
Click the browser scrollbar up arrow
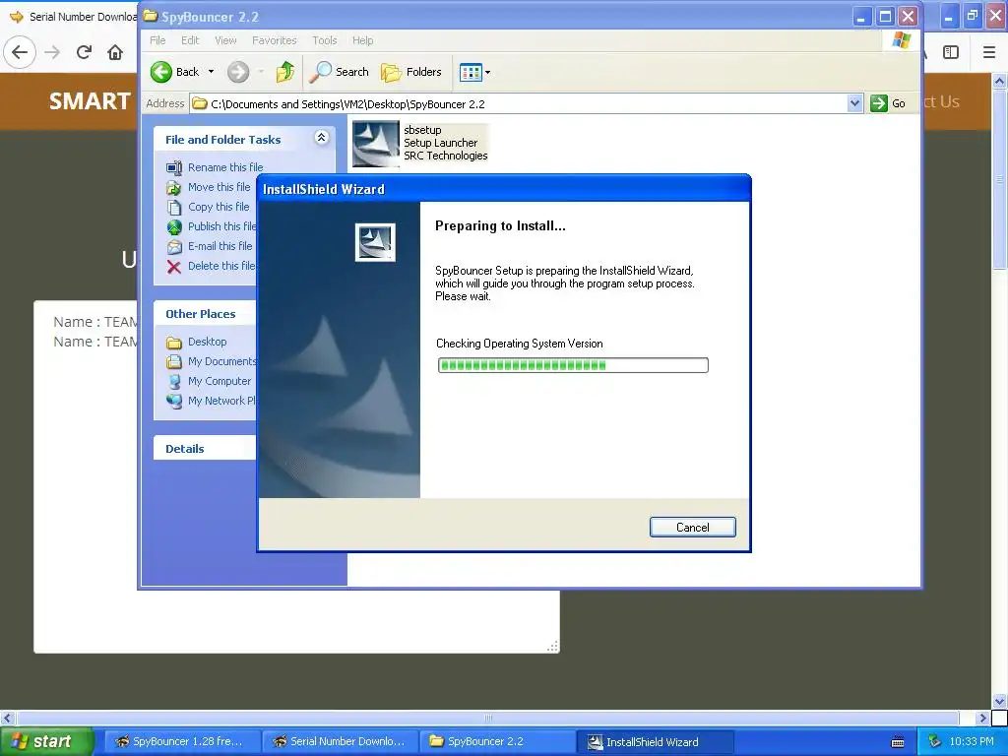tap(999, 81)
